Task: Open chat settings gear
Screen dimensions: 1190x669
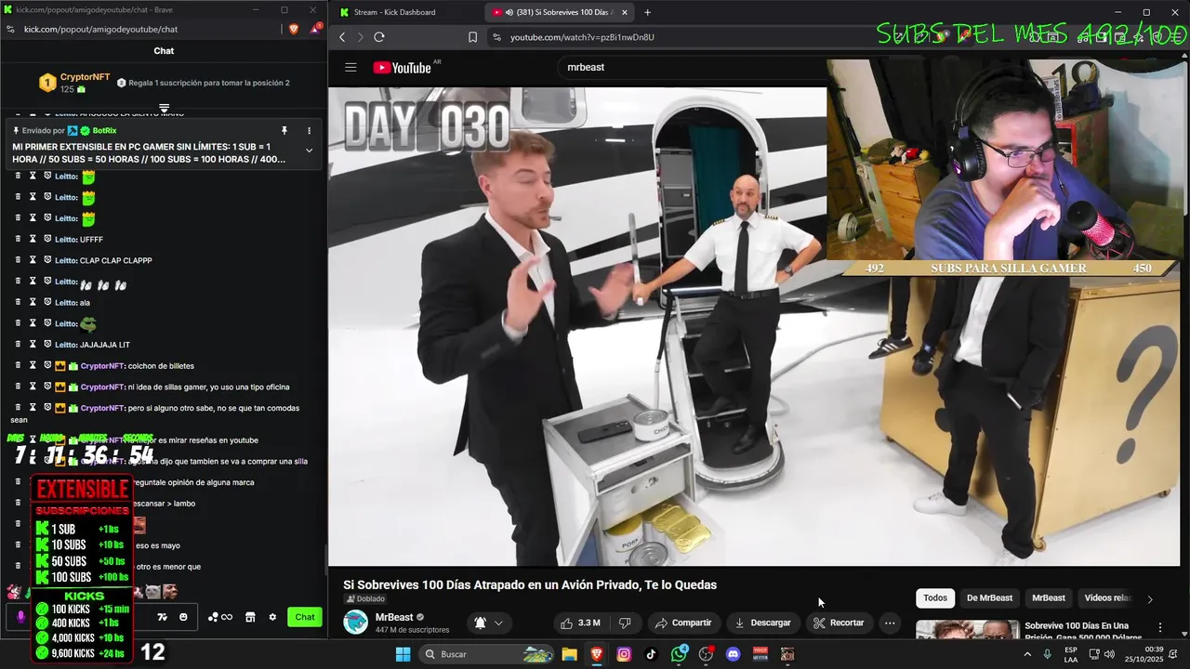Action: click(272, 617)
